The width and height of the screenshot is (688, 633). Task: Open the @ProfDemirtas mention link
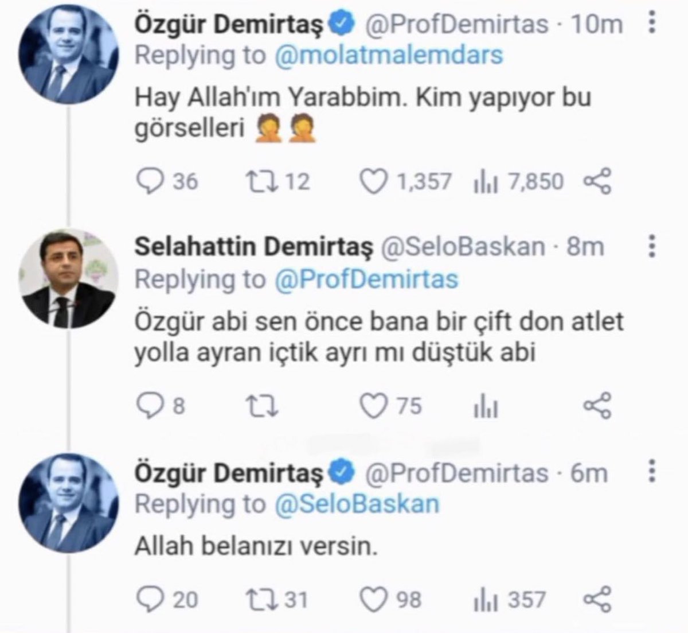click(366, 279)
